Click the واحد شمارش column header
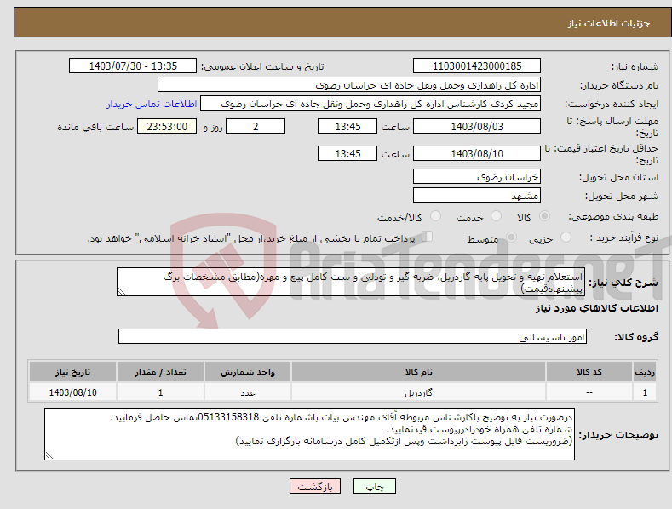Viewport: 672px width, 509px height. (x=248, y=372)
